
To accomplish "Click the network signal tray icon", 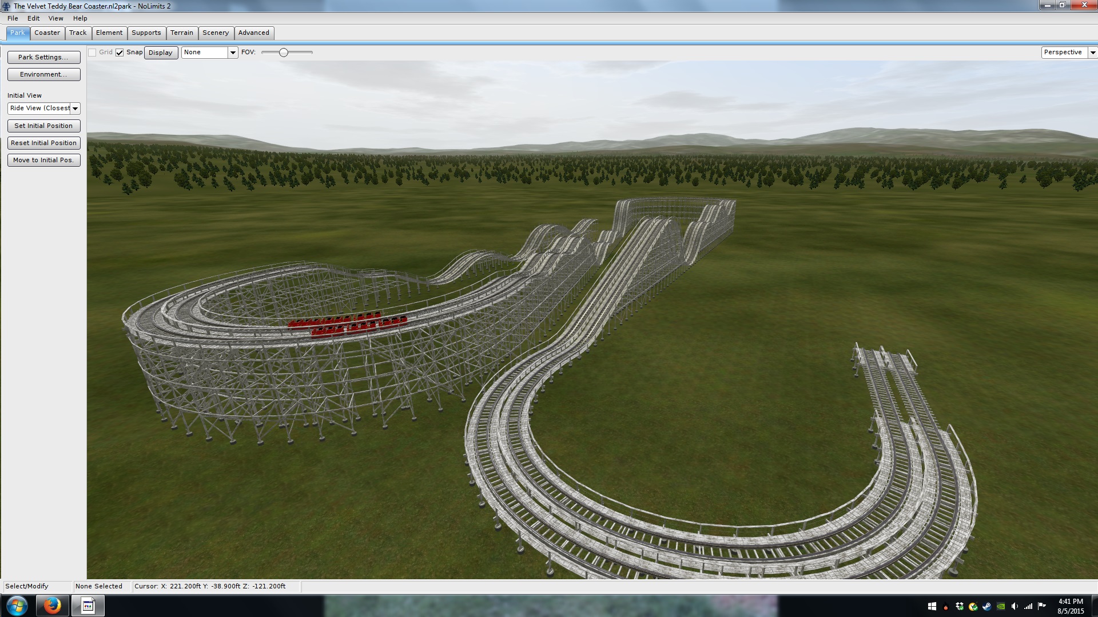I will tap(1028, 606).
